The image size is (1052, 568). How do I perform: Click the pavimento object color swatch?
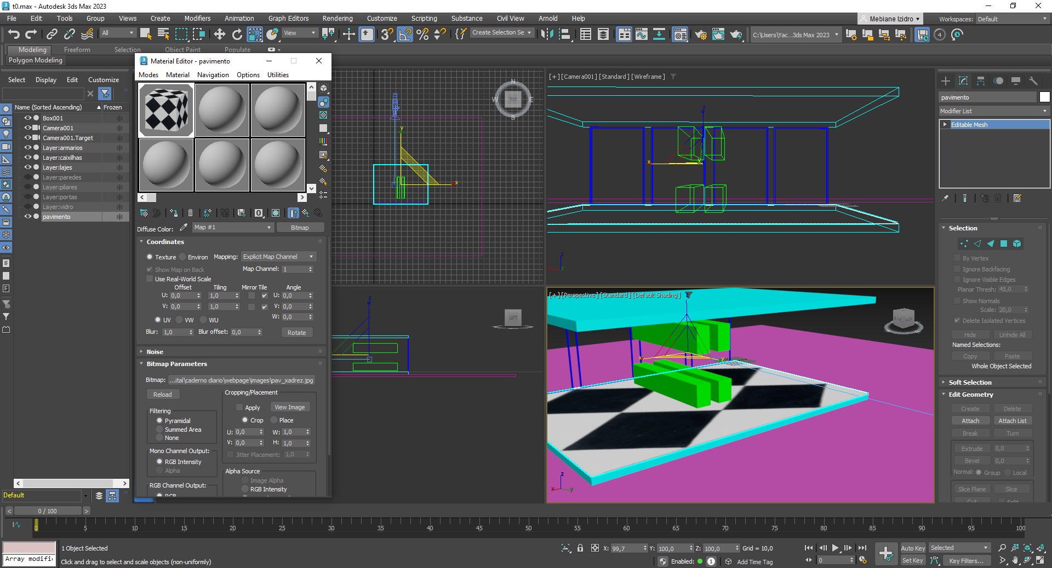tap(1044, 97)
